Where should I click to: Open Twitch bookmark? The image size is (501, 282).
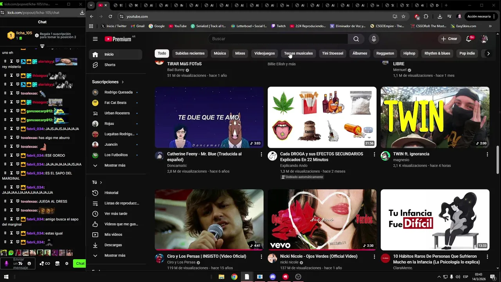tap(278, 26)
